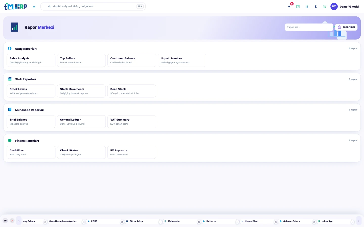
Task: Toggle dark mode with the moon icon
Action: click(316, 7)
